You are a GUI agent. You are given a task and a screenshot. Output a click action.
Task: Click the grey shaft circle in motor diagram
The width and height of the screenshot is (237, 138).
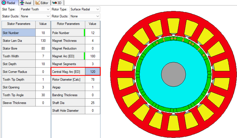174,74
